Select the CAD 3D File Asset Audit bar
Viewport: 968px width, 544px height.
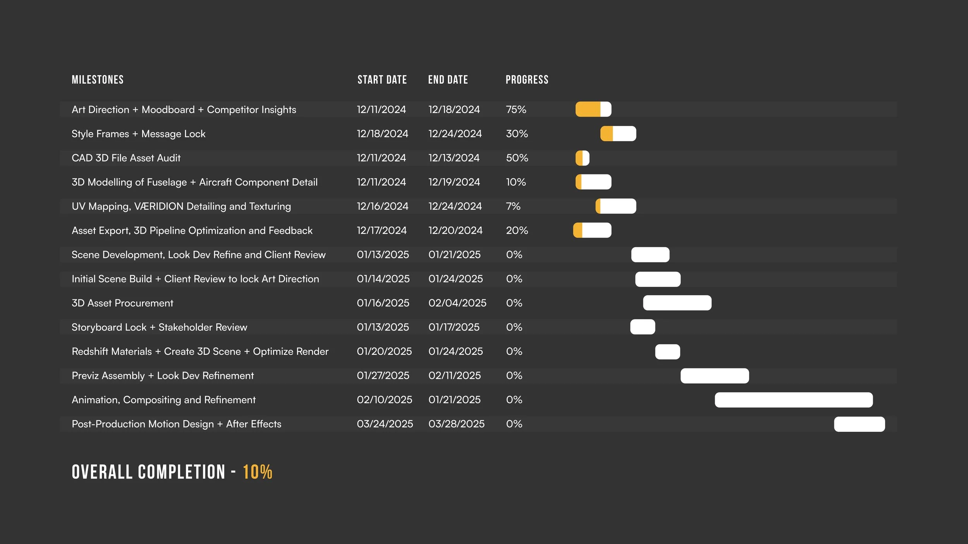click(582, 158)
